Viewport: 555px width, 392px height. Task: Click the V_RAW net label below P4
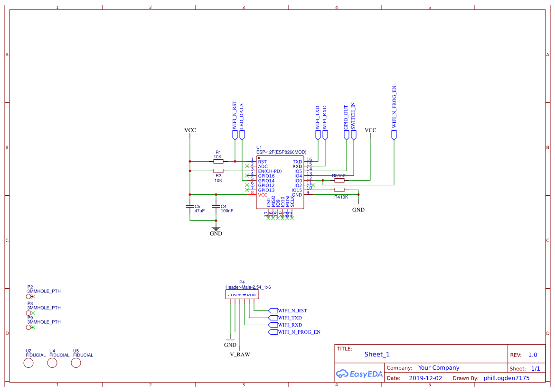point(241,354)
